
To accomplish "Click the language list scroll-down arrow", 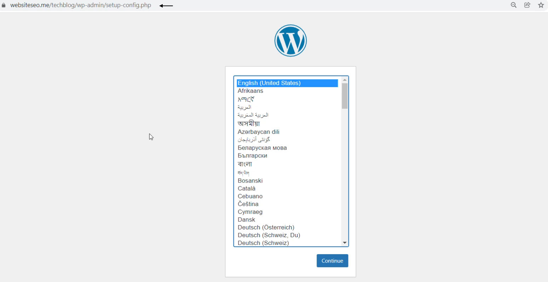I will pos(345,243).
